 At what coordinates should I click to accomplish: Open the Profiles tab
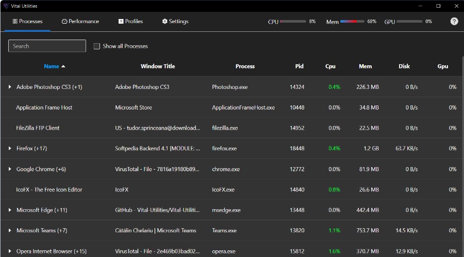130,21
